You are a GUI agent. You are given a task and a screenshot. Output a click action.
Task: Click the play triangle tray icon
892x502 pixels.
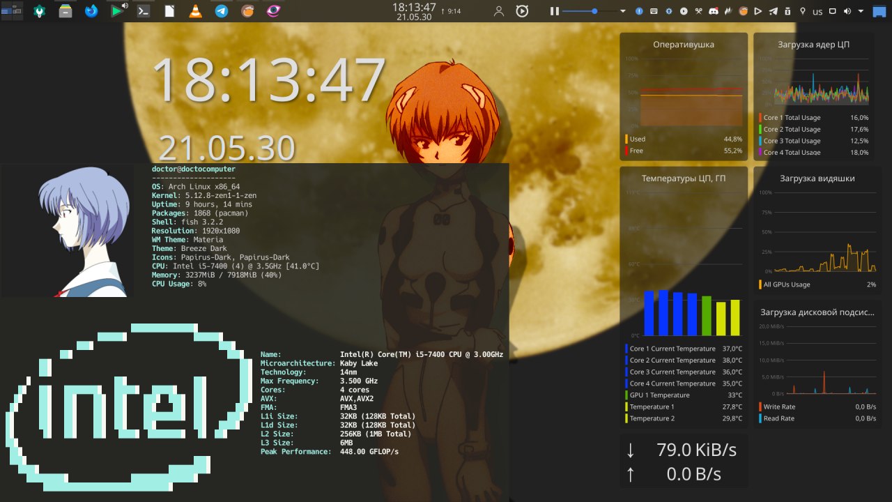click(758, 11)
